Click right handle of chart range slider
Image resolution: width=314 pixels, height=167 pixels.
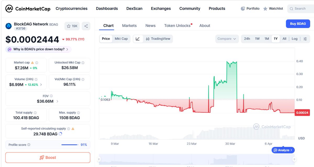pyautogui.click(x=294, y=159)
